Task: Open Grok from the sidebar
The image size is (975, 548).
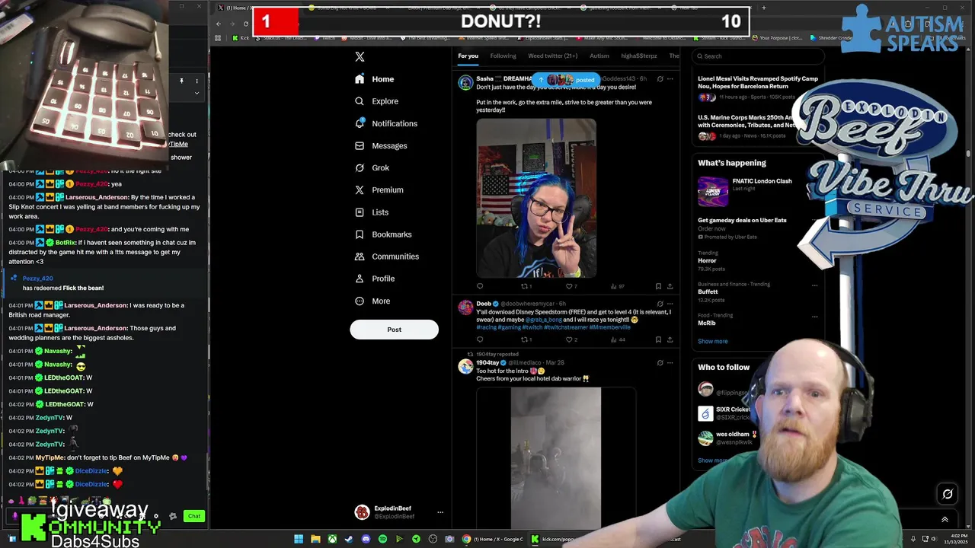Action: click(x=372, y=167)
